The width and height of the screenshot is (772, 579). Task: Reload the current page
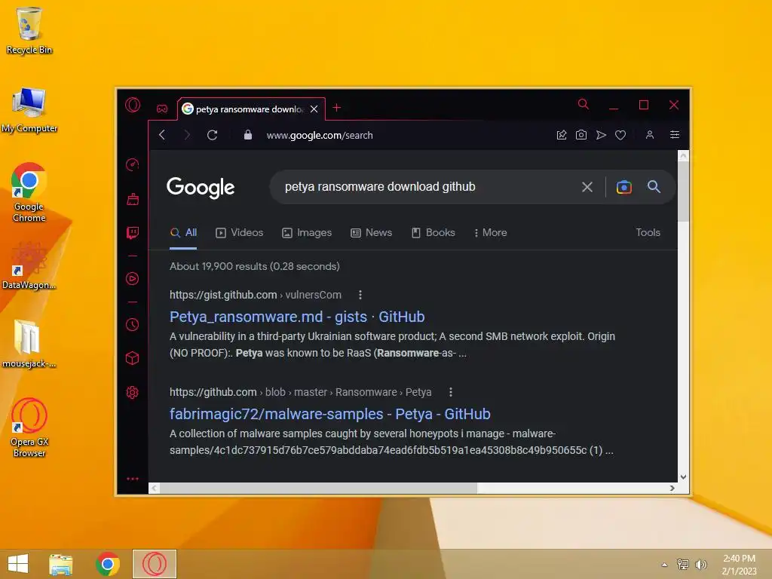click(x=212, y=135)
